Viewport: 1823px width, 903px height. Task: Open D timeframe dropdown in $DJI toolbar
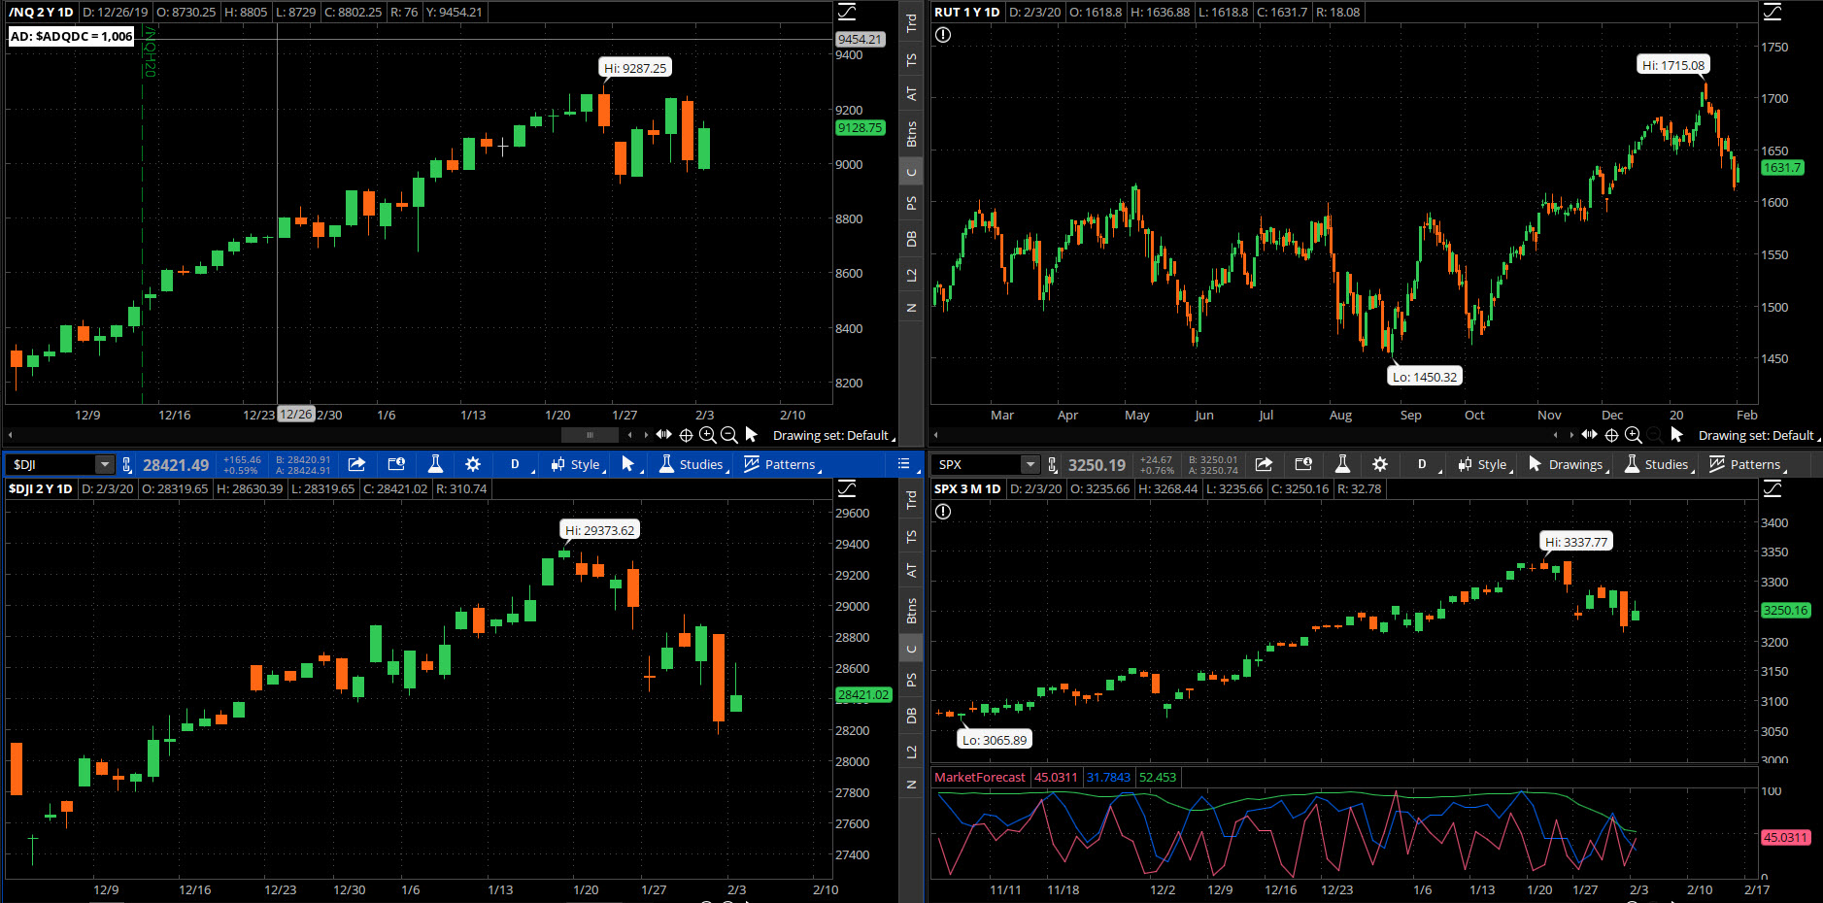click(517, 464)
